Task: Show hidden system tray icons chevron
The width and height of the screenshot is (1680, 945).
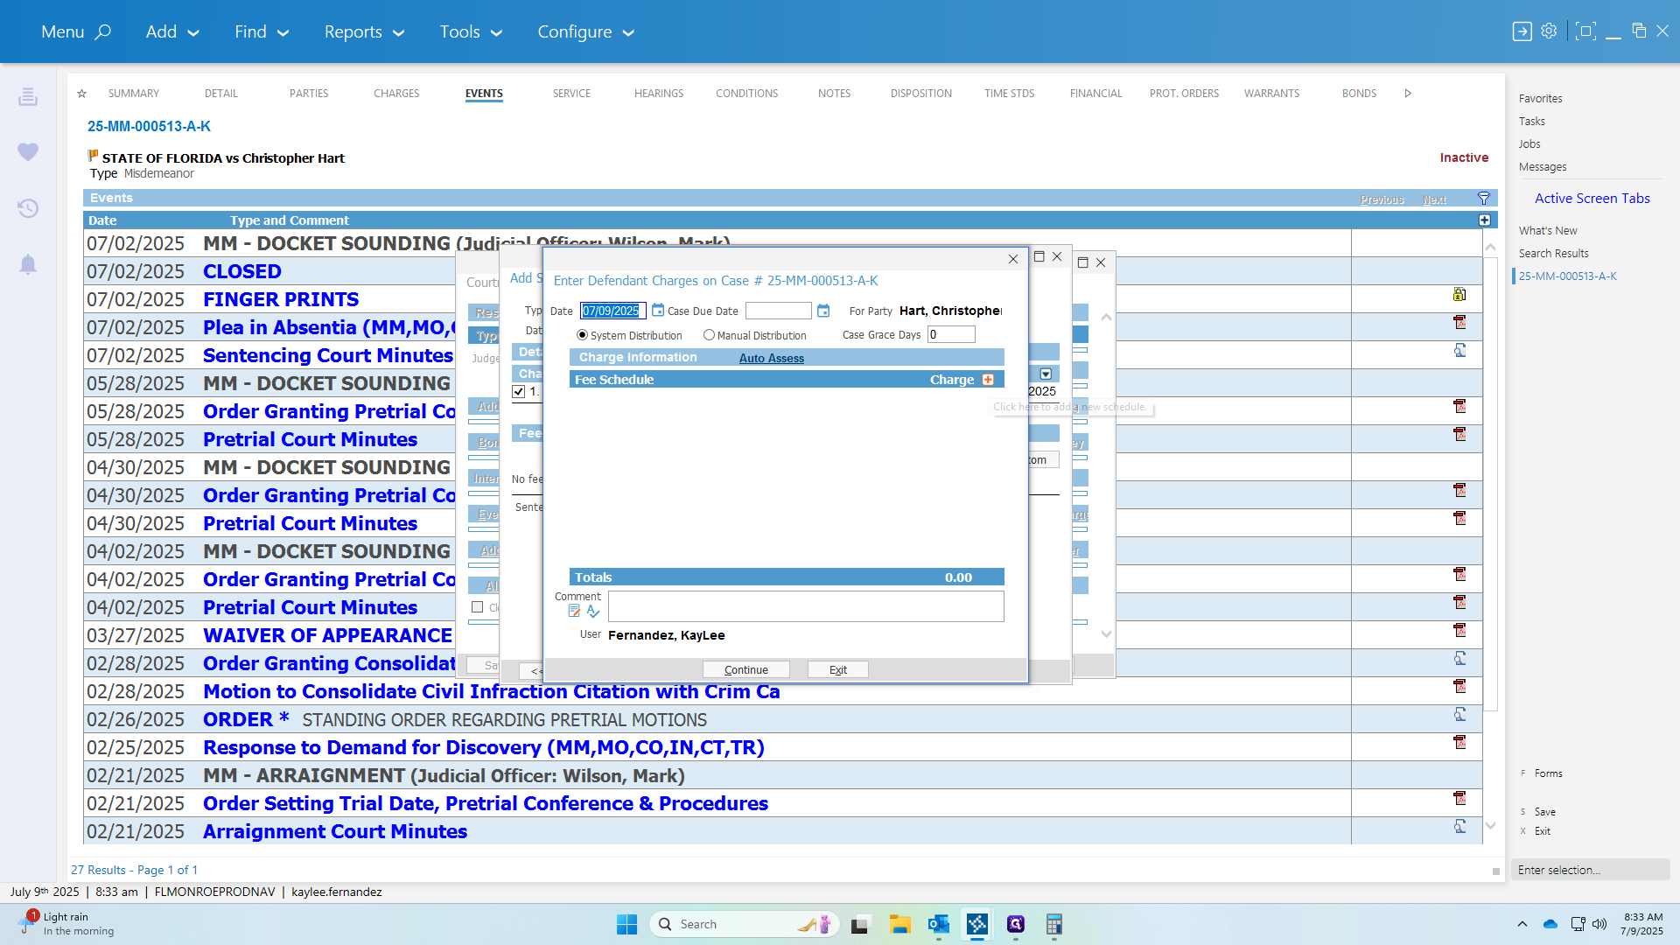Action: (1522, 924)
